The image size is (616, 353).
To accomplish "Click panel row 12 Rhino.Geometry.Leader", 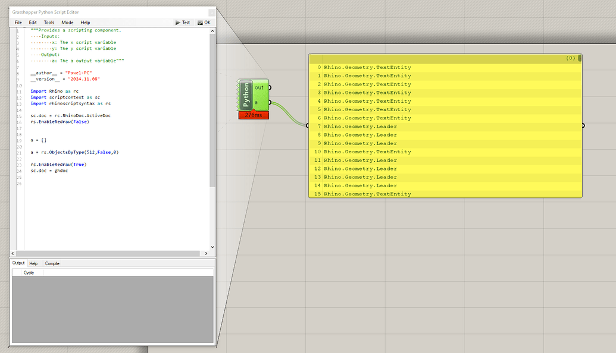I will (x=445, y=169).
